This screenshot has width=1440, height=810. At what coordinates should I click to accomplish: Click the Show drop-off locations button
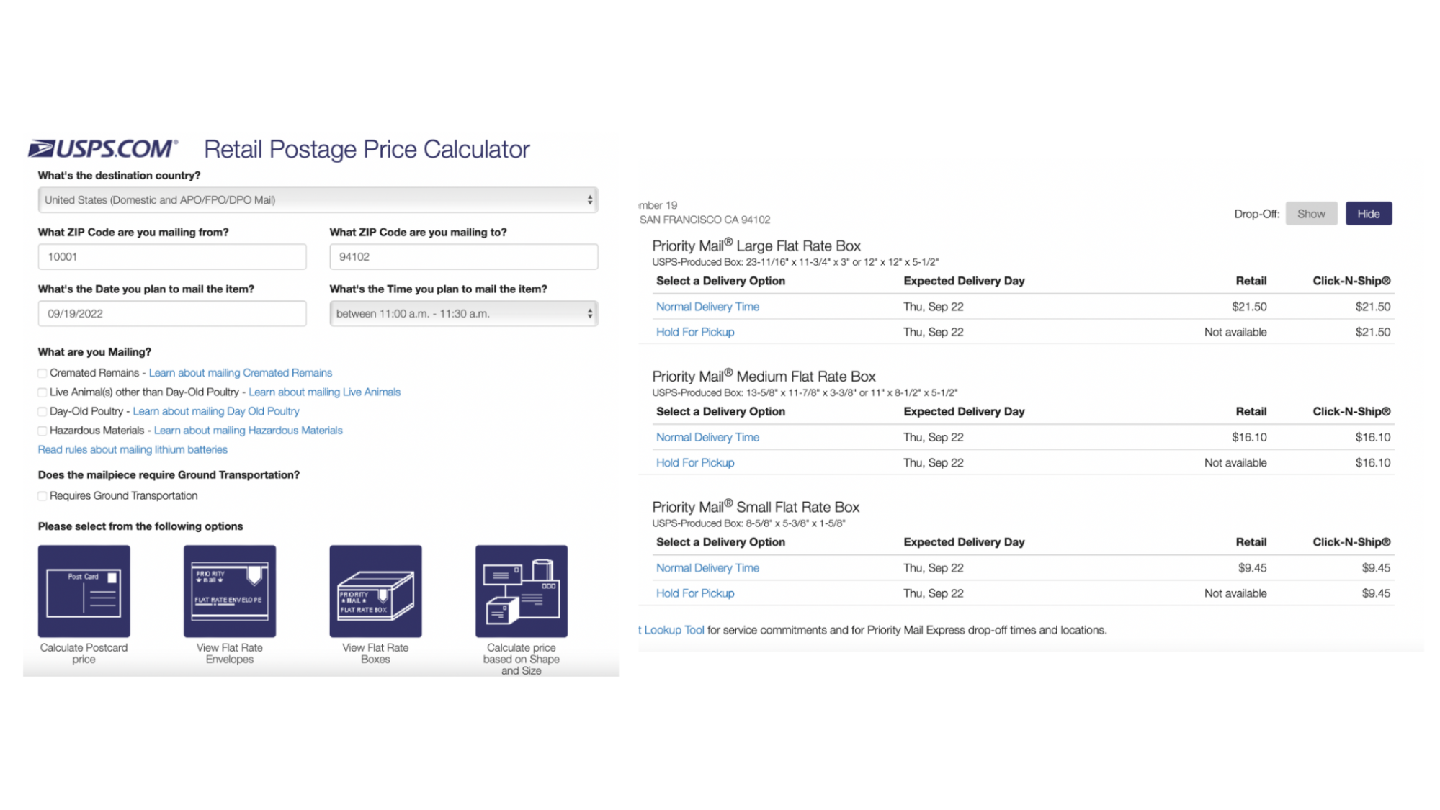(x=1310, y=212)
